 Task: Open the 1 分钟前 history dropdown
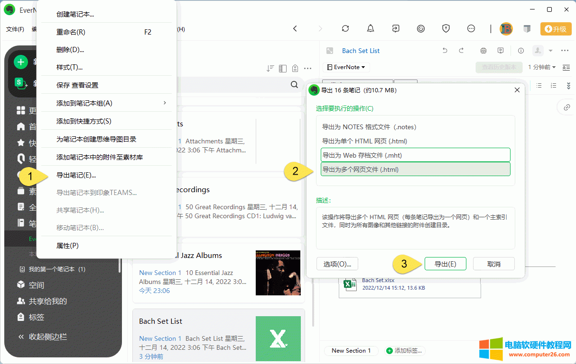pos(542,67)
